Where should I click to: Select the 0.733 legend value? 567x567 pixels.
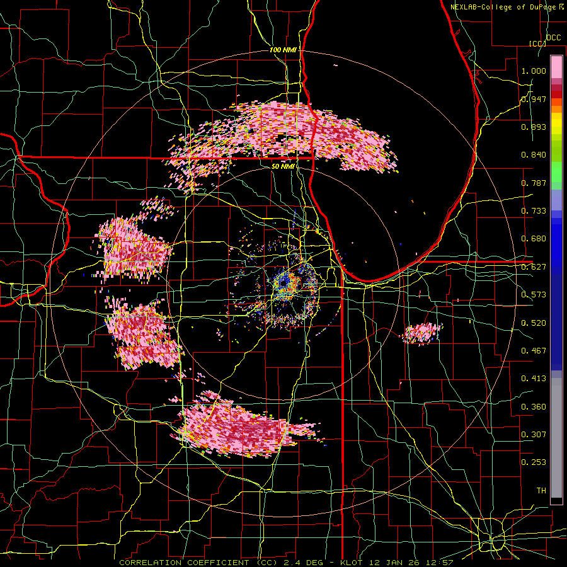coord(534,211)
